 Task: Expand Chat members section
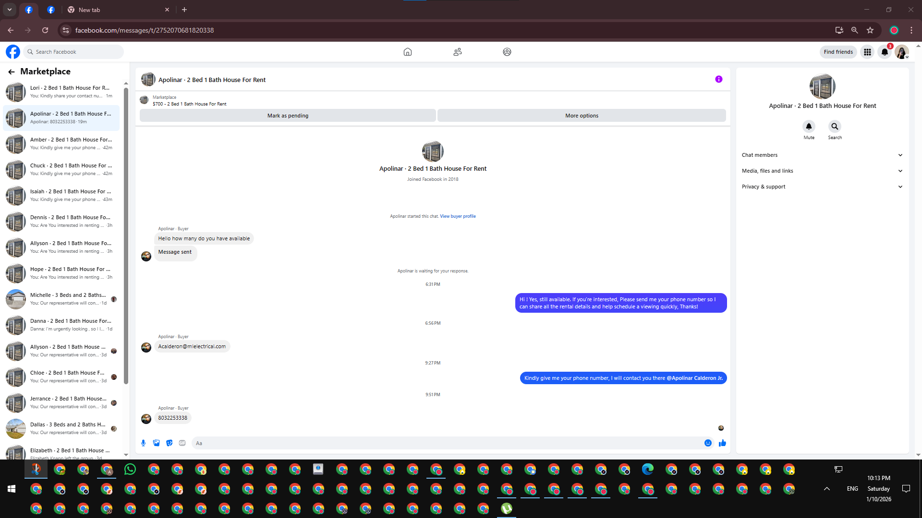click(x=822, y=155)
